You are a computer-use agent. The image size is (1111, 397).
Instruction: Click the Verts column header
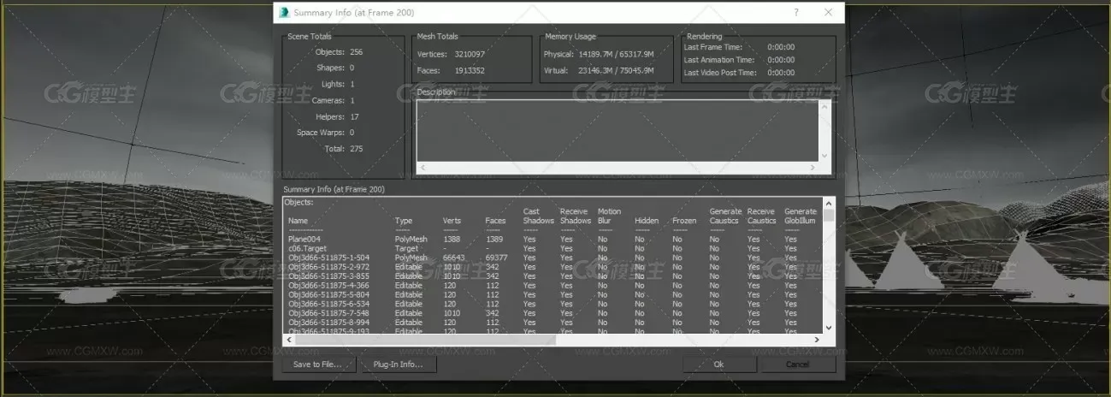(452, 221)
